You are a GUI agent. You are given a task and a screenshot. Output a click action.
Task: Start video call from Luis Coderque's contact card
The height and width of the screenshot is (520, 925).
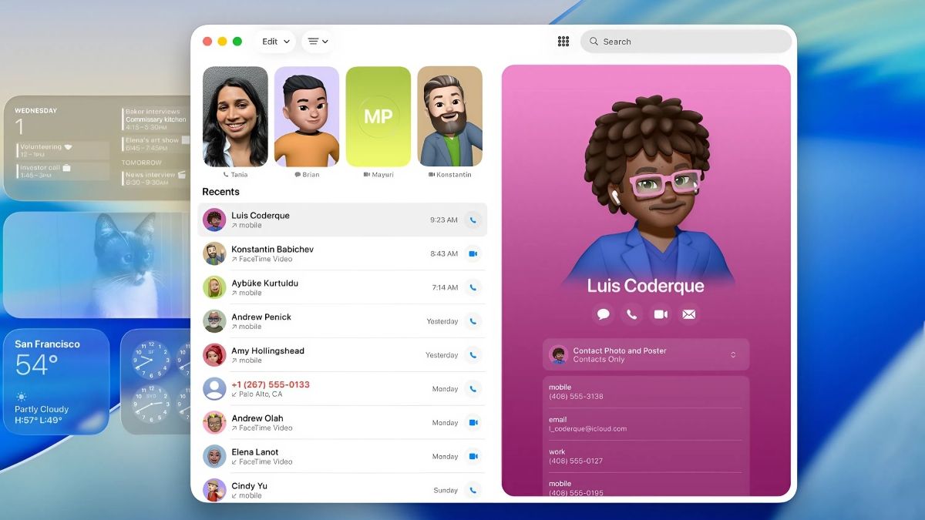click(x=661, y=314)
